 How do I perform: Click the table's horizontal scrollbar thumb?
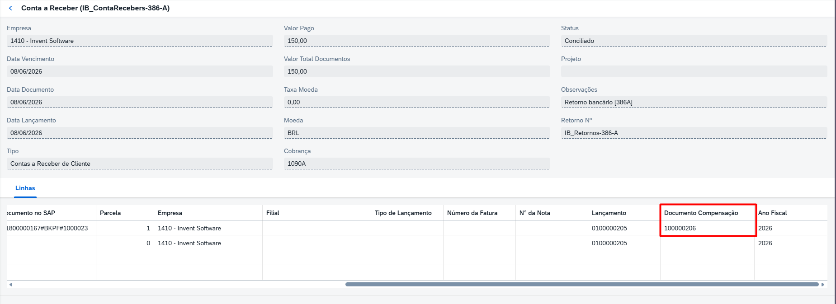(x=582, y=285)
